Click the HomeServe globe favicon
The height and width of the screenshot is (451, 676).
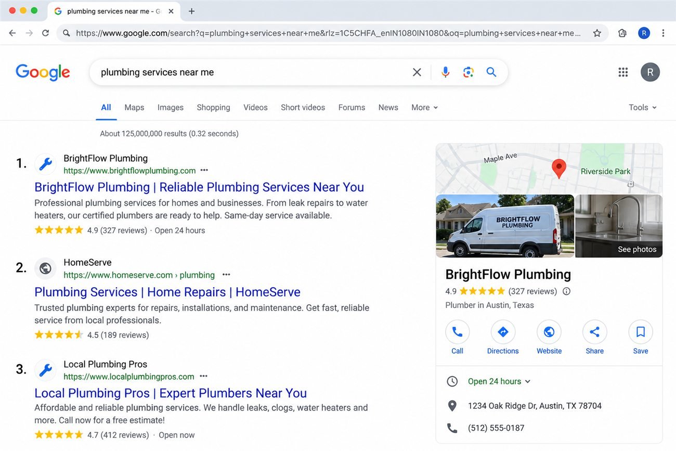point(45,268)
